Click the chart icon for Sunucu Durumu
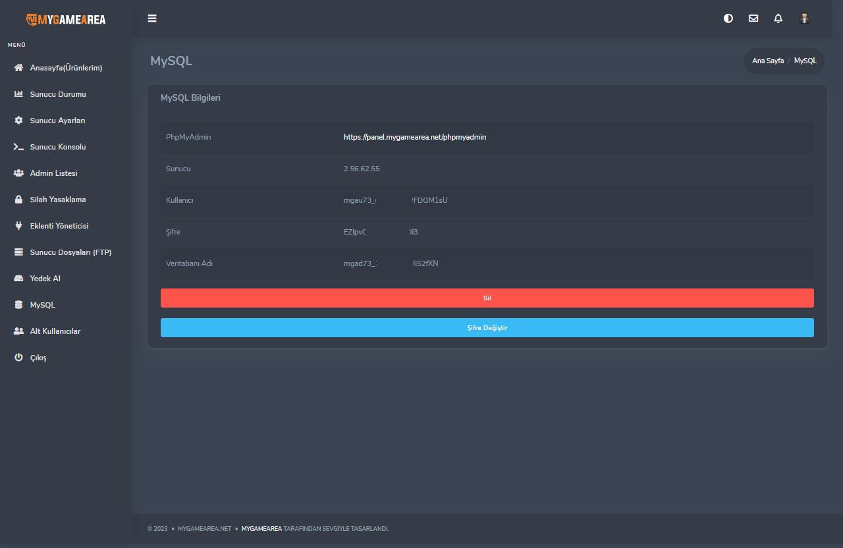The image size is (843, 548). [18, 94]
